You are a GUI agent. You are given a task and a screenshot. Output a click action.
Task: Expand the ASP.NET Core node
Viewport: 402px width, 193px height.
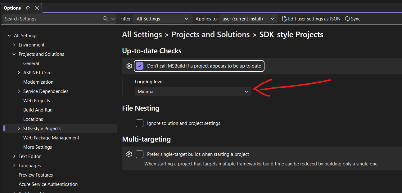19,73
